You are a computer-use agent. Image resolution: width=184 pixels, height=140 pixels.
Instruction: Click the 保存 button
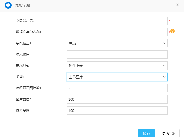(146, 133)
